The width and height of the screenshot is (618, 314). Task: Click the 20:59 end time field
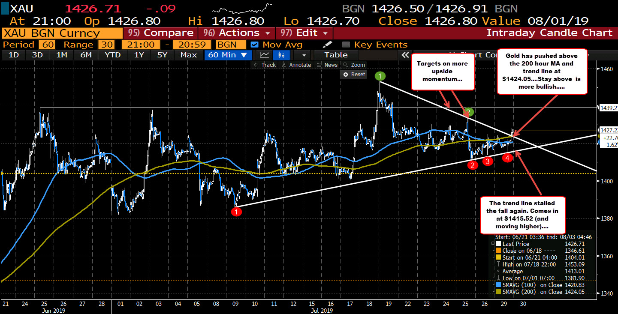tap(192, 45)
